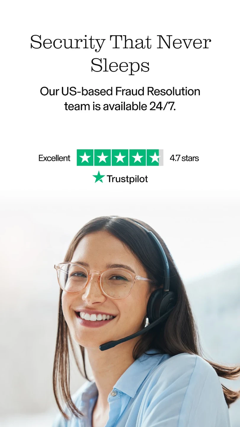Click the fourth green rating star
The width and height of the screenshot is (240, 427).
coord(137,157)
